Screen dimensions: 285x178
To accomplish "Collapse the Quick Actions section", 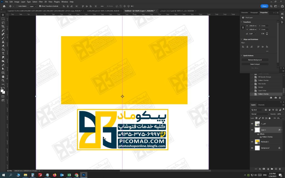I will 242,56.
